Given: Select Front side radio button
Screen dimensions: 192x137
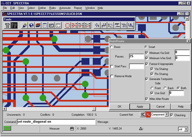Looking at the screenshot, I should pyautogui.click(x=152, y=88).
